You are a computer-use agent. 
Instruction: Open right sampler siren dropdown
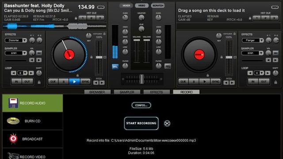pos(261,53)
